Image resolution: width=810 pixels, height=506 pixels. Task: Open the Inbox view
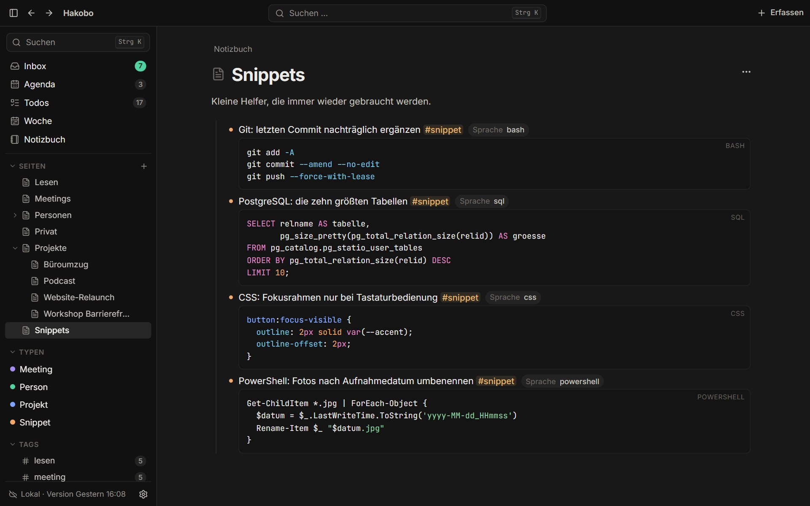pos(78,66)
